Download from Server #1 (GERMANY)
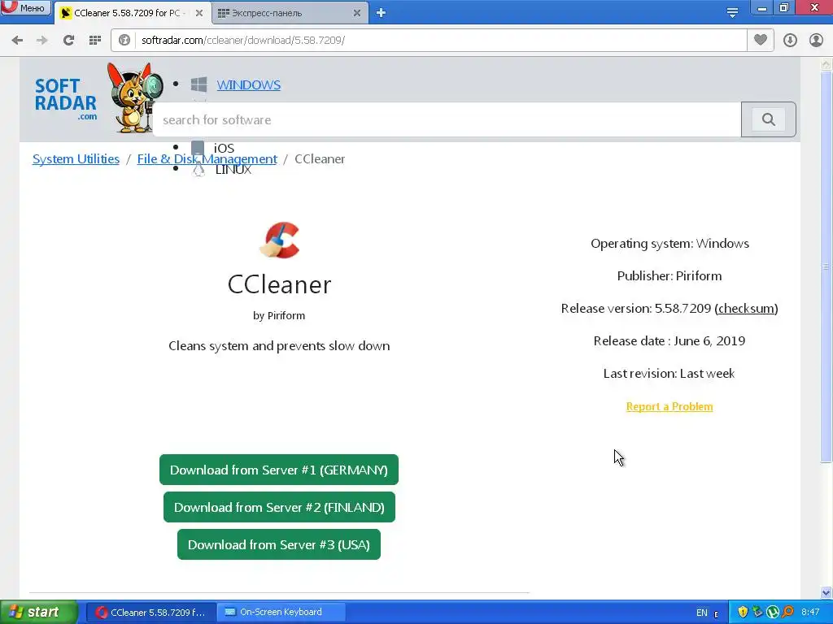 click(279, 470)
